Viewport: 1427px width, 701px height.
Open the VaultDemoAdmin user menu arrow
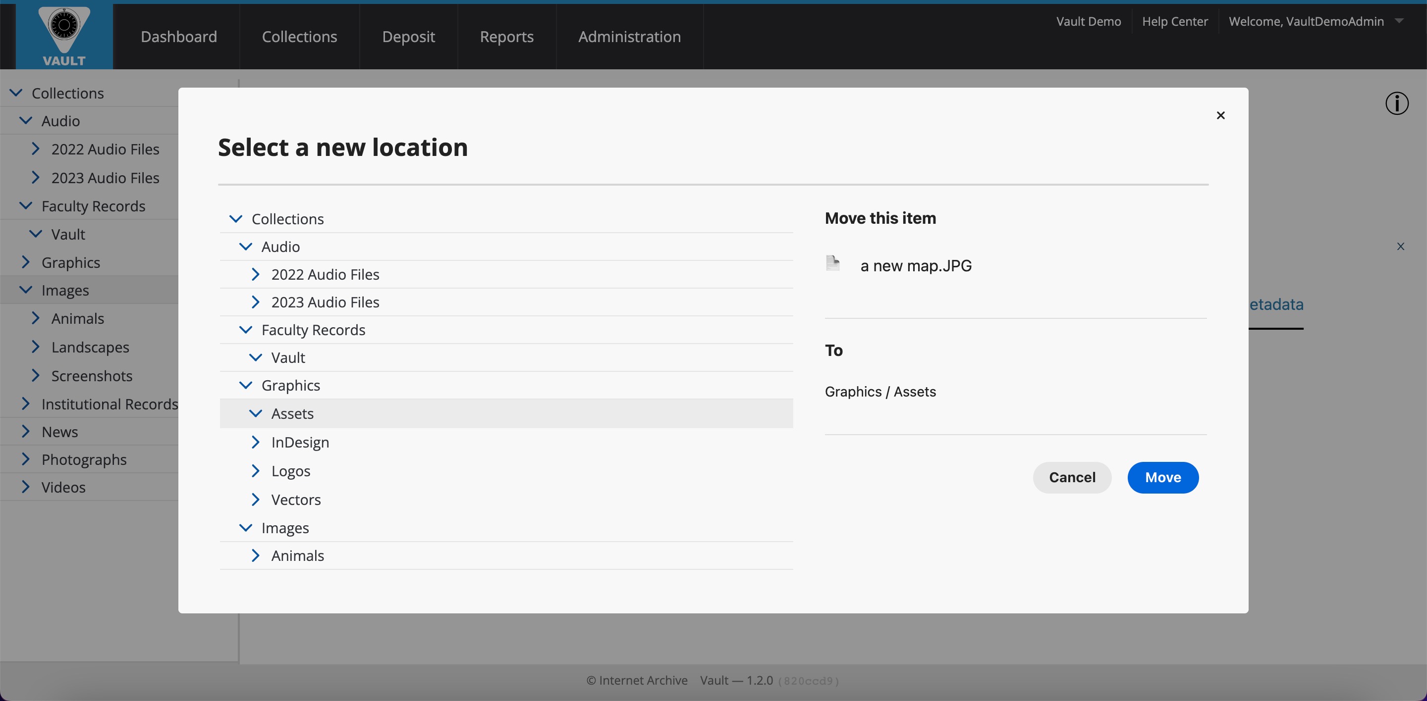pos(1399,21)
